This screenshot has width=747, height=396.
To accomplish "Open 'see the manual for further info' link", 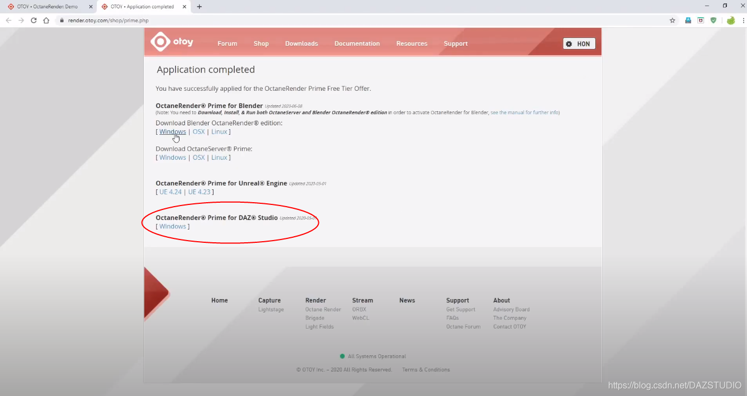I will 525,113.
